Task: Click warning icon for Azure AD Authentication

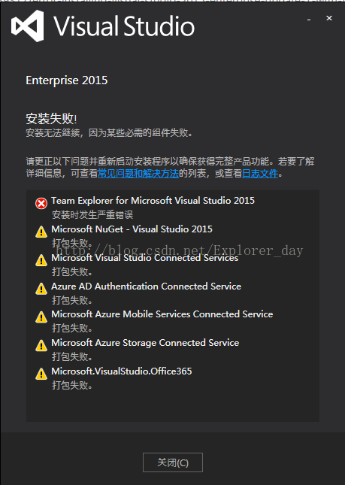Action: point(41,289)
